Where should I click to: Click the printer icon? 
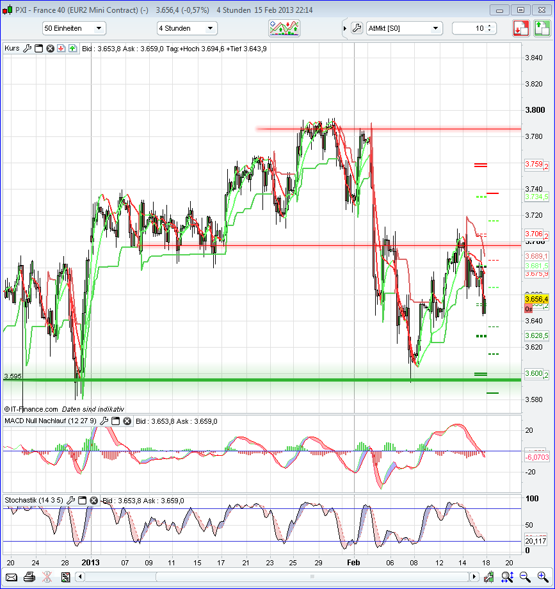tap(29, 577)
